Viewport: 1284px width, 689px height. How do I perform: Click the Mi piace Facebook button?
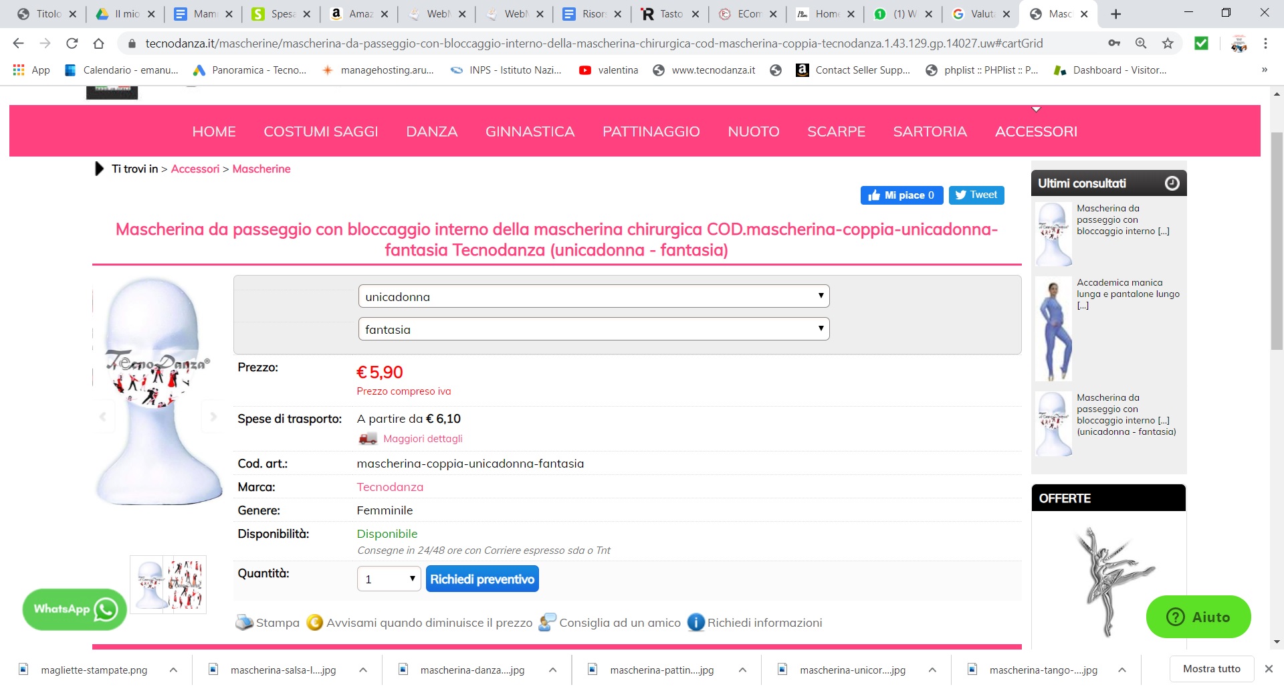901,195
